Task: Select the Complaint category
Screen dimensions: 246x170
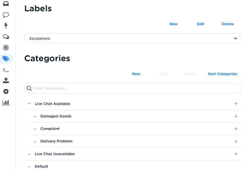Action: click(50, 129)
